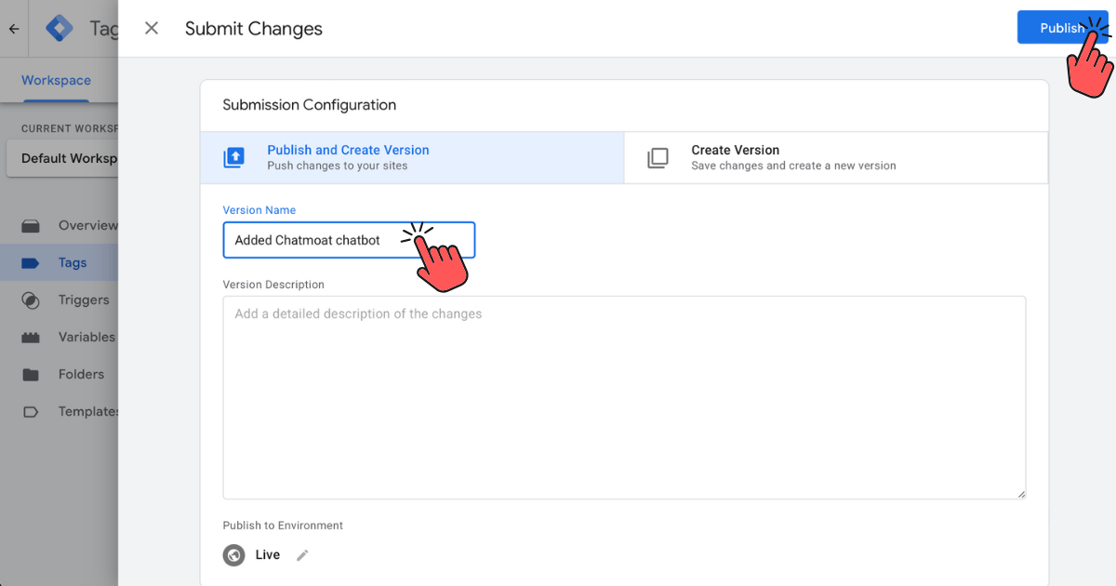Open Overview in the sidebar
Image resolution: width=1116 pixels, height=586 pixels.
87,226
